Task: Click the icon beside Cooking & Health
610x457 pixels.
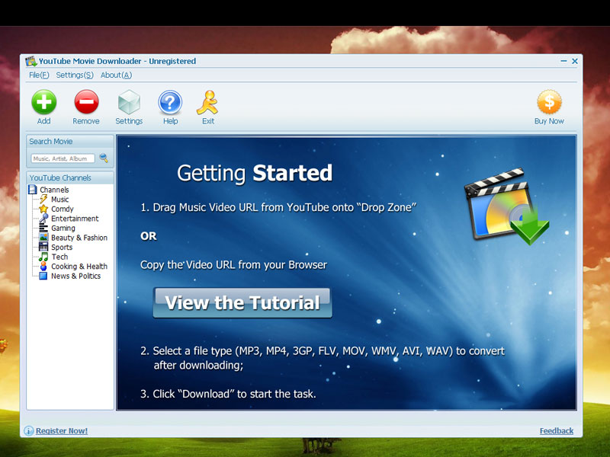Action: (43, 266)
